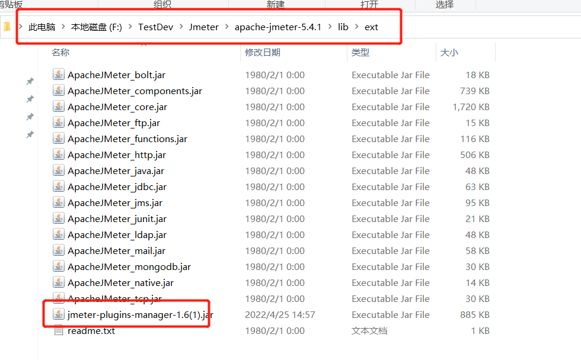Expand the chevron before 此电脑 breadcrumb
This screenshot has height=360, width=581.
21,27
